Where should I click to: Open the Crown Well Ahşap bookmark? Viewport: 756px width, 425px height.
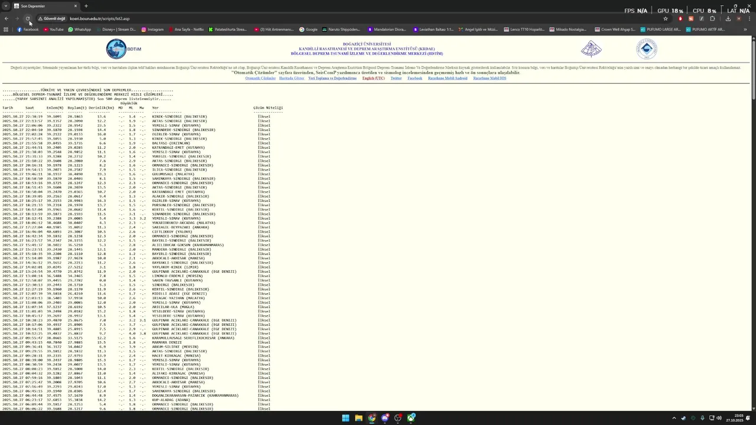[615, 30]
